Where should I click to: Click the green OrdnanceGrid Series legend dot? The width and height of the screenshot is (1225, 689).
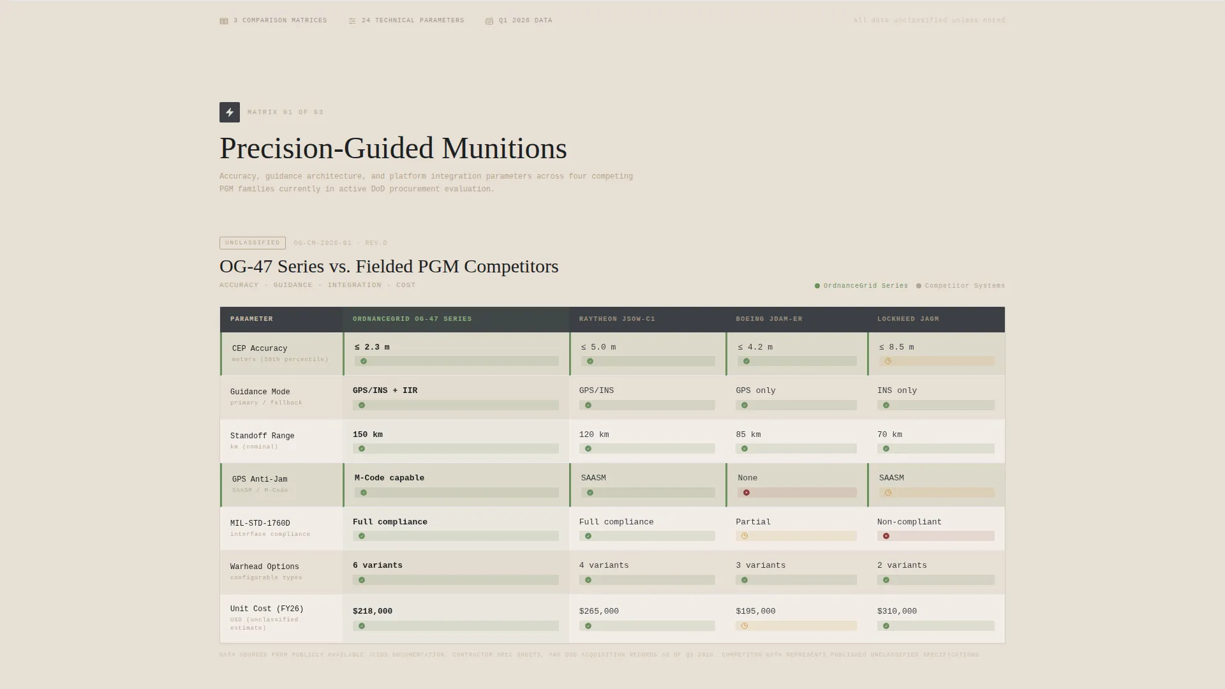click(817, 286)
